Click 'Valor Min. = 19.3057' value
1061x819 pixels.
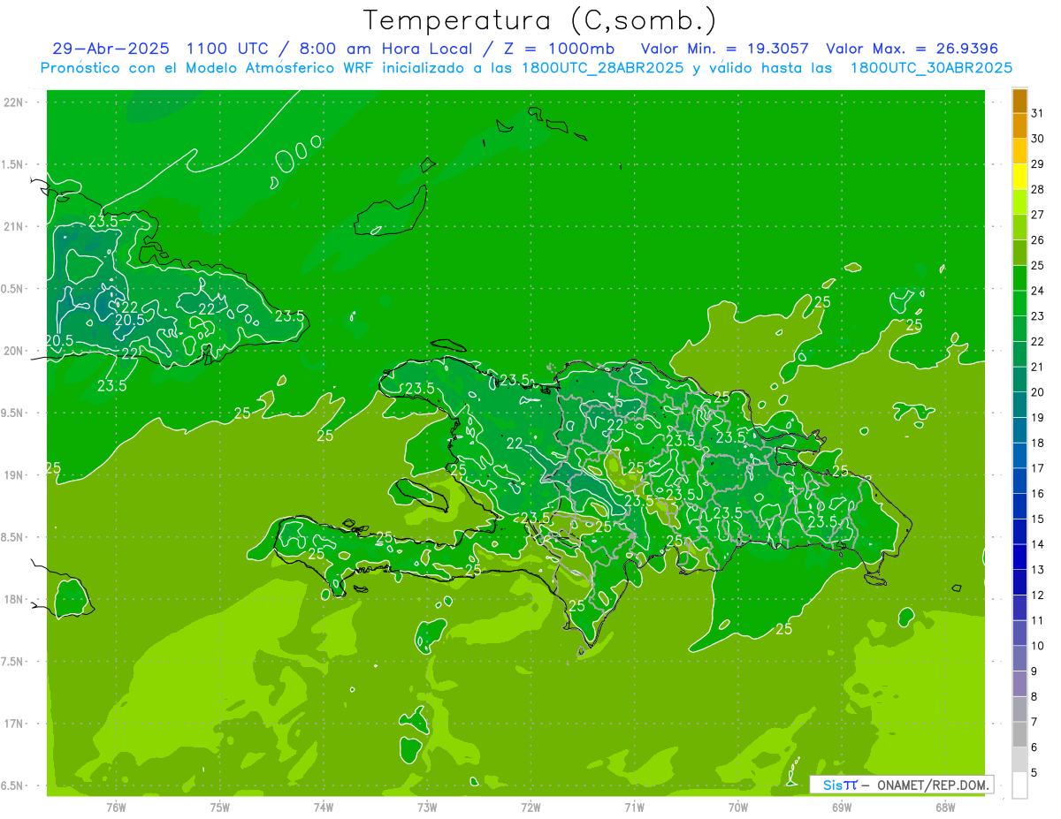[725, 49]
